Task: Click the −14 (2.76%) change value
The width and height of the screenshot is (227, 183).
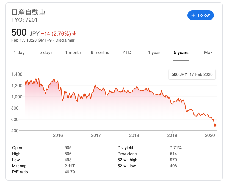Action: (x=56, y=34)
